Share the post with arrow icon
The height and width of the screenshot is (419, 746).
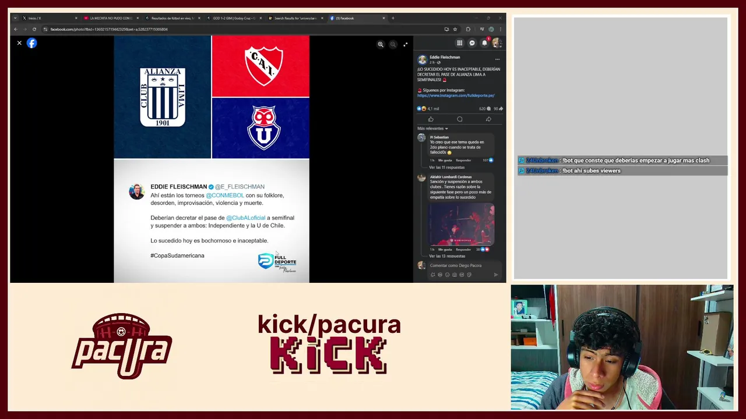[488, 119]
